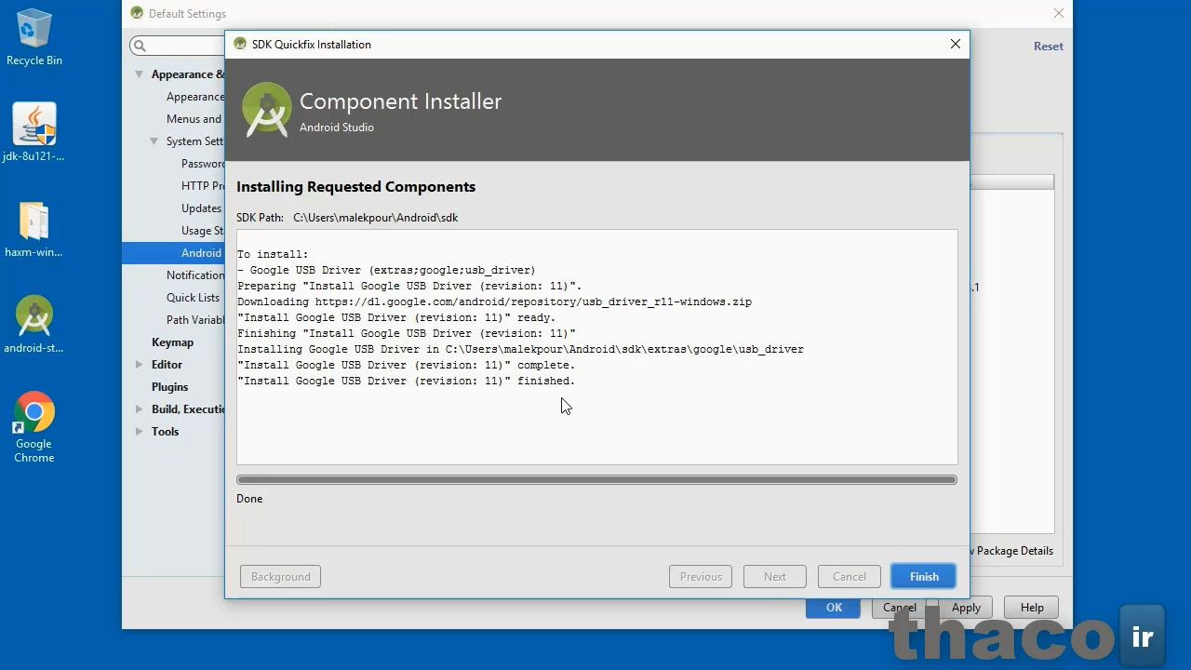Click the Show Package Details label
The height and width of the screenshot is (670, 1191).
point(1011,551)
